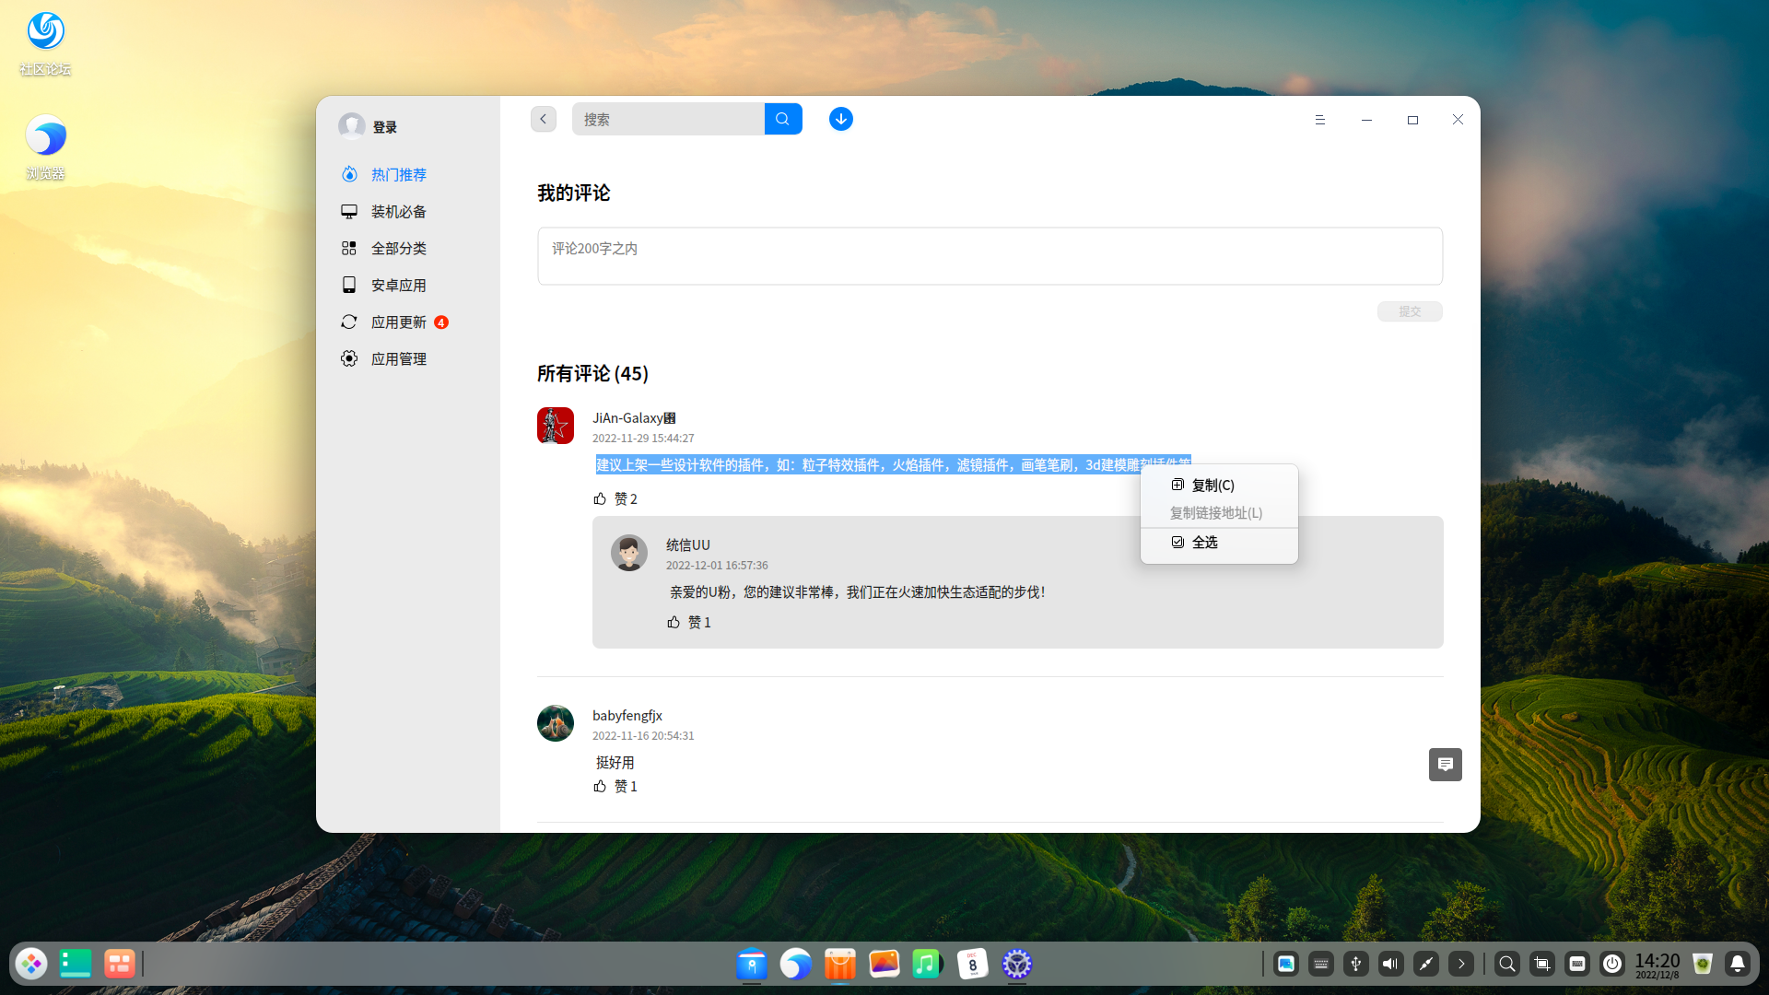Choose 全选 in the context menu
The width and height of the screenshot is (1769, 995).
1219,542
